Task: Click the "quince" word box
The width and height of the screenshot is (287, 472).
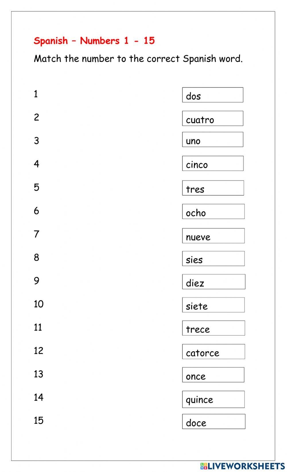Action: (x=213, y=399)
